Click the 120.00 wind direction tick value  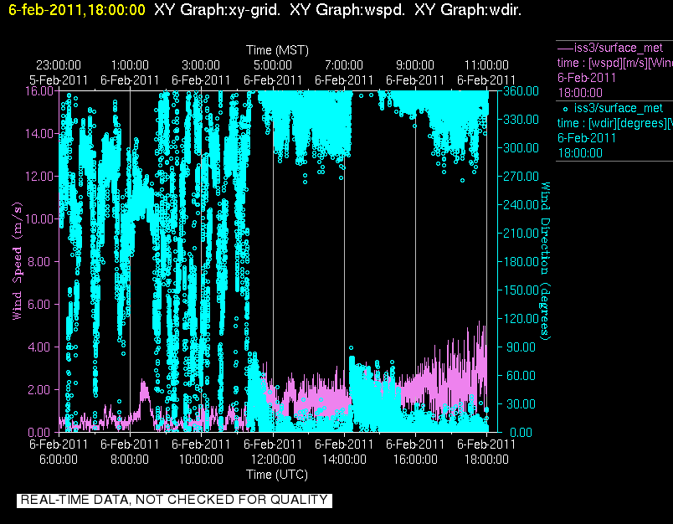click(521, 318)
